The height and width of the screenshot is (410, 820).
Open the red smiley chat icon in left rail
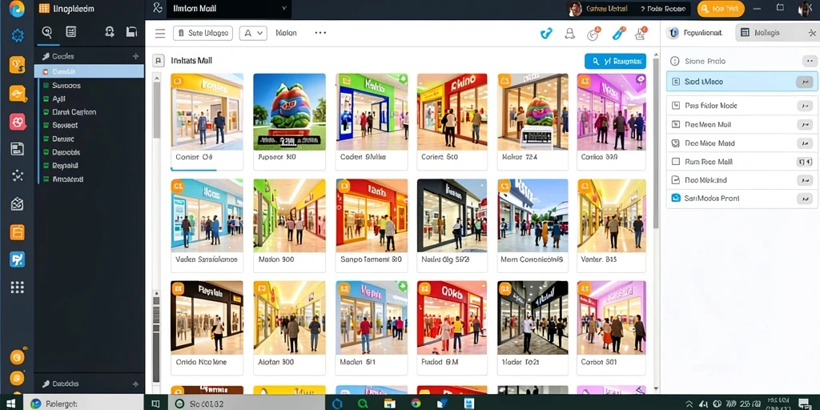click(x=18, y=122)
